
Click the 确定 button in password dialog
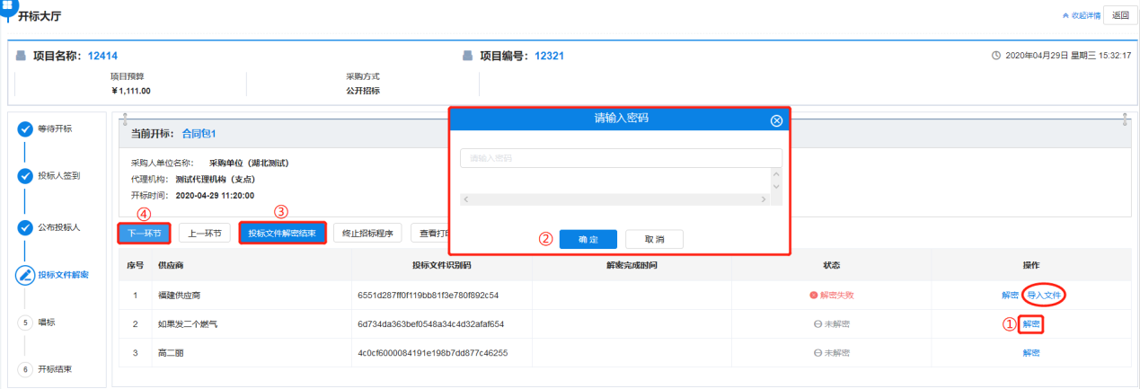point(588,239)
